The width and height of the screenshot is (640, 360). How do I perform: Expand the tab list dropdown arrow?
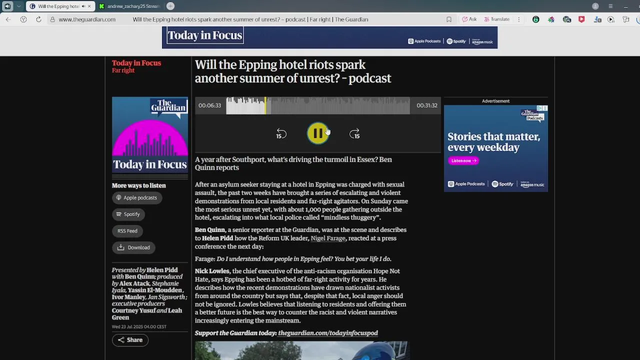point(18,6)
